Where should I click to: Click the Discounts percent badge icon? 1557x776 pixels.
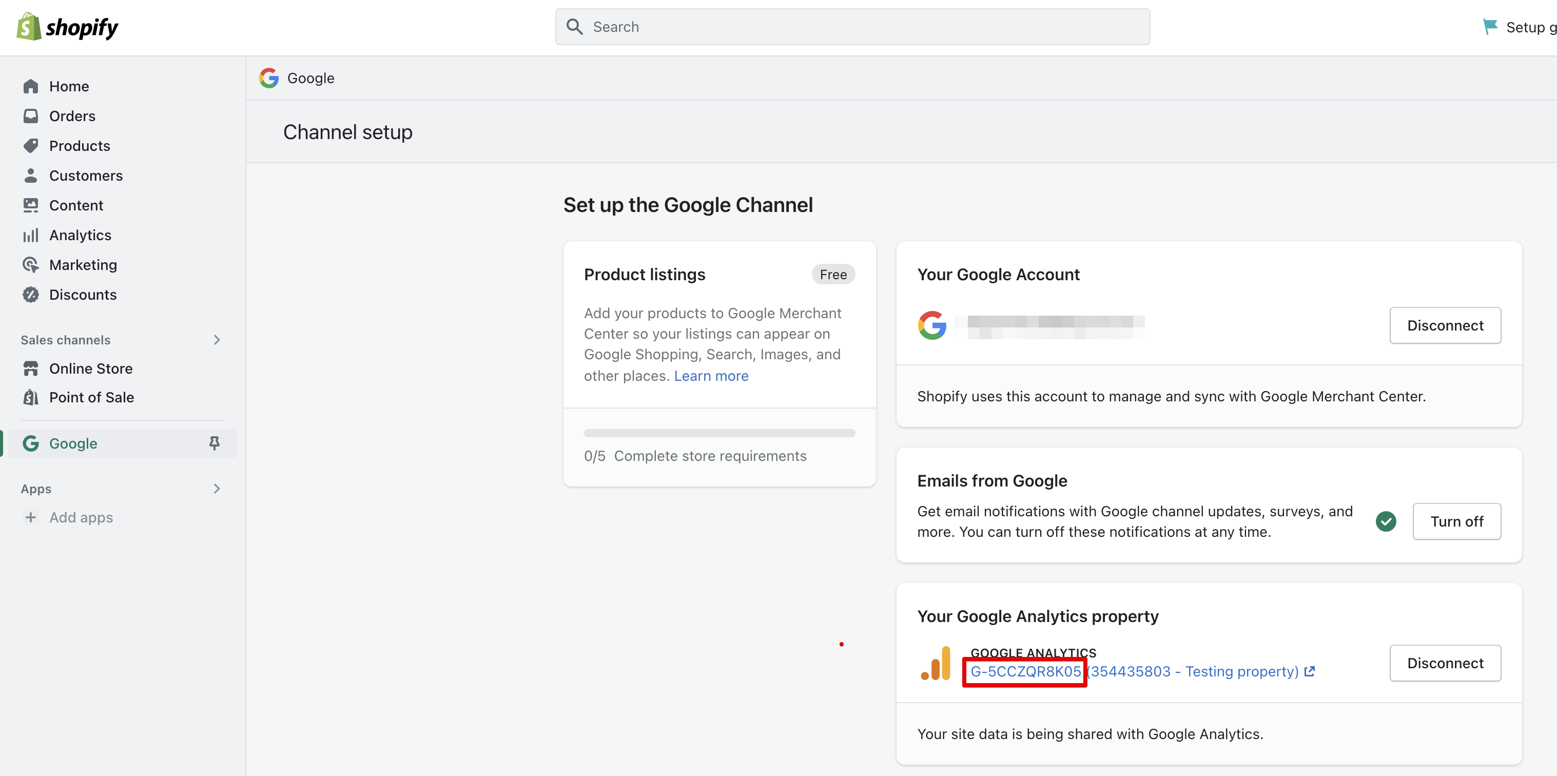pyautogui.click(x=31, y=294)
